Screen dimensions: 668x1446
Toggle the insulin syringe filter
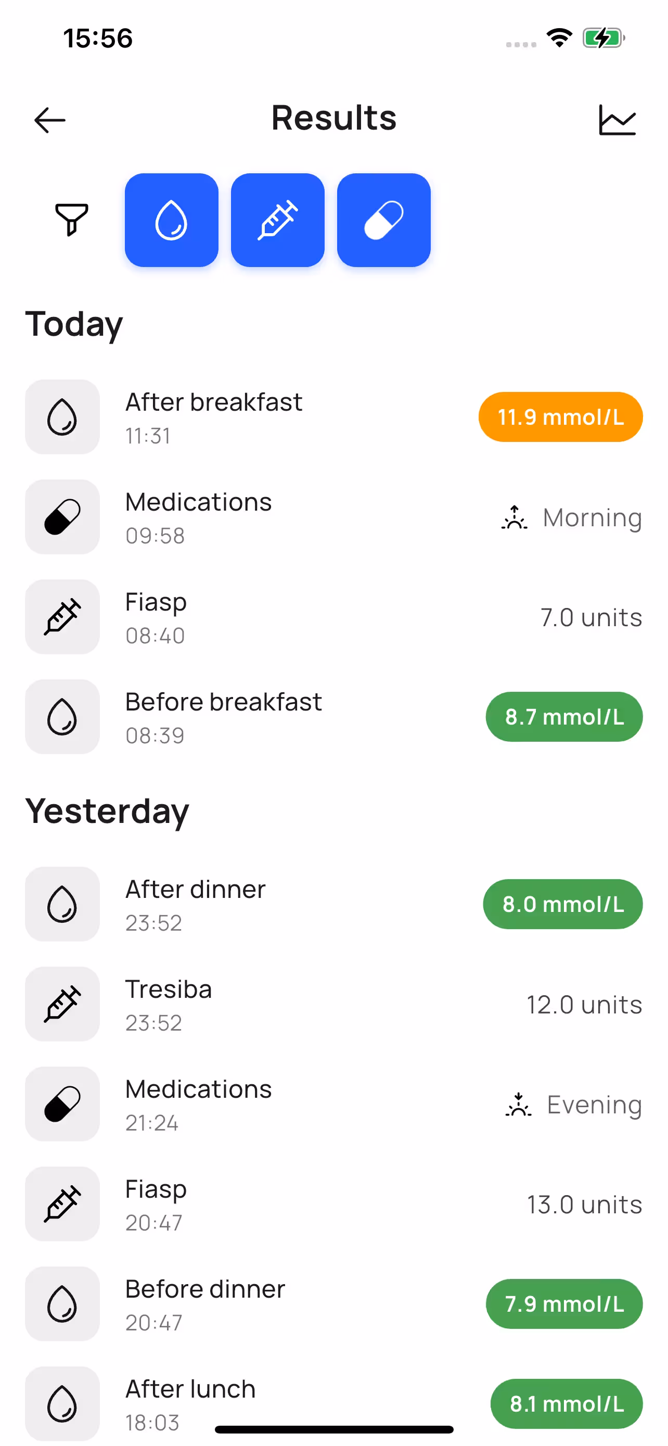tap(278, 220)
